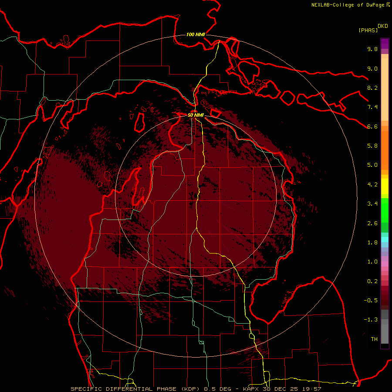Click the -0.5 scale value
This screenshot has height=392, width=392.
click(x=371, y=301)
